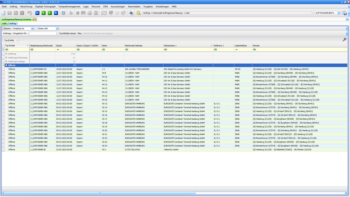Viewport: 350px width, 197px height.
Task: Click the layout save icon at top right
Action: click(345, 13)
